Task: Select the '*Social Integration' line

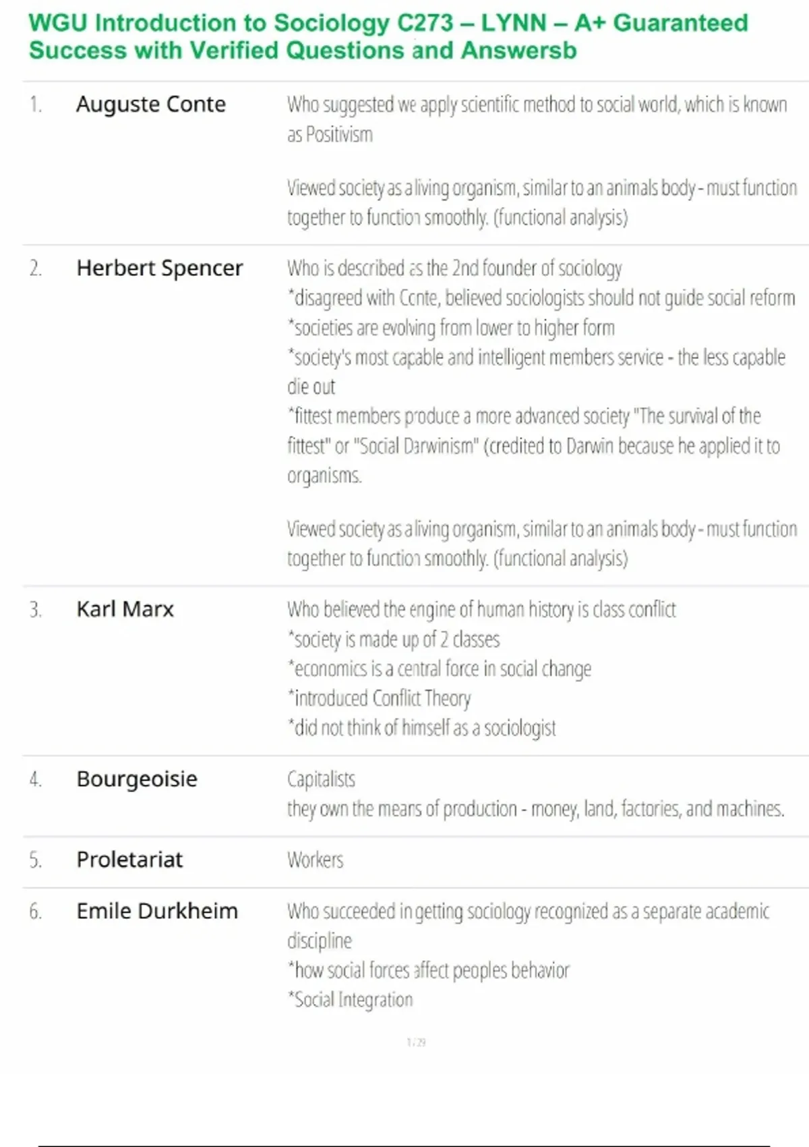Action: click(x=351, y=1000)
